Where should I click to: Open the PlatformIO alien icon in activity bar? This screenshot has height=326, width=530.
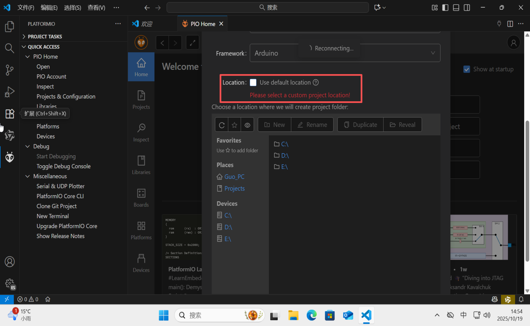10,157
